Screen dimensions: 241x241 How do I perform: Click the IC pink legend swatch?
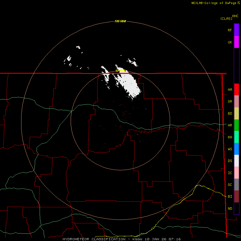tap(236, 173)
